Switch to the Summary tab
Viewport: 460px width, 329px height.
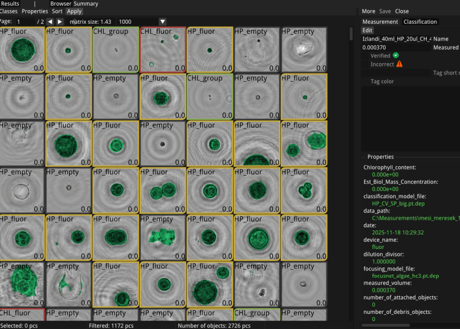coord(86,3)
